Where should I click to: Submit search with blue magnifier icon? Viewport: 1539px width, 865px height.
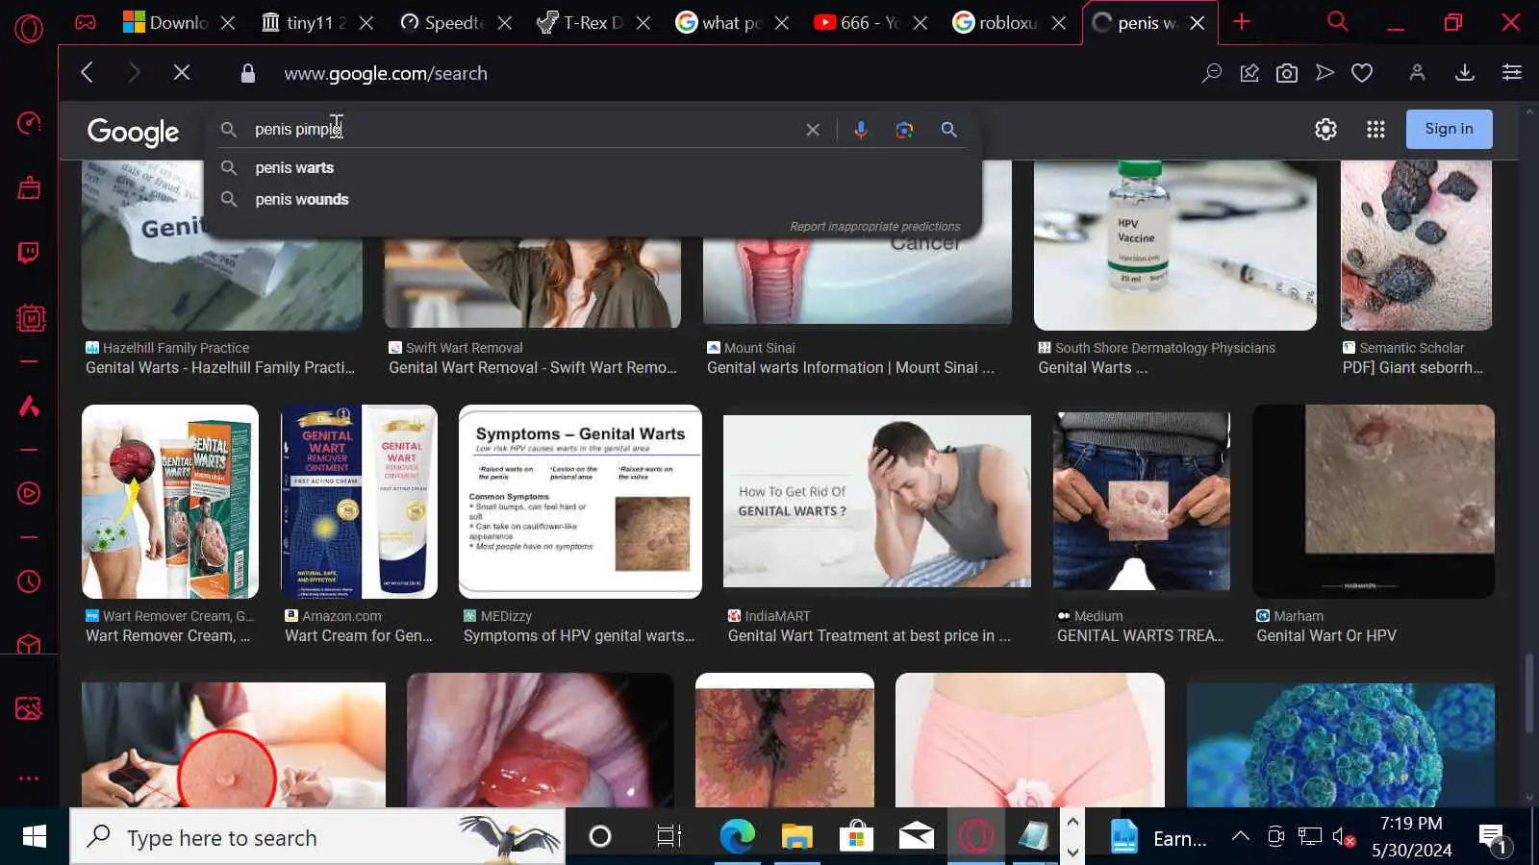pos(948,130)
